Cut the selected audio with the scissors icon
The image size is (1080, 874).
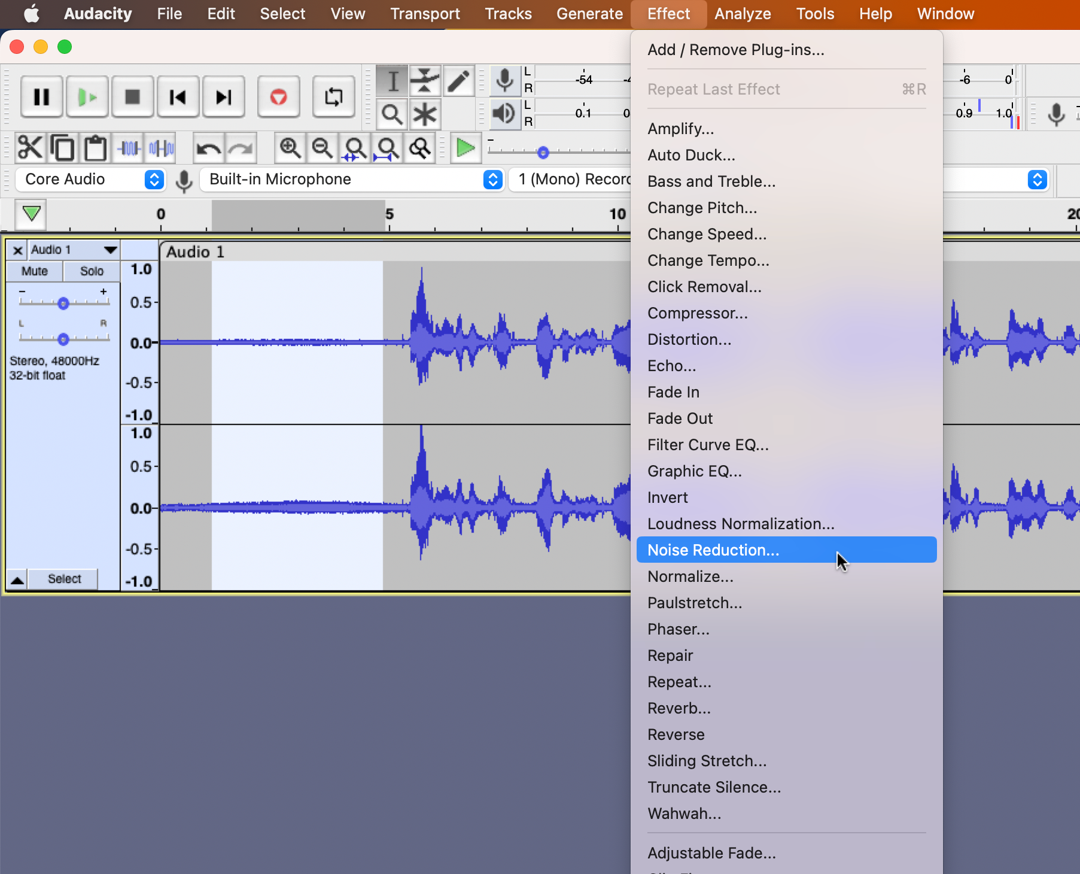click(30, 147)
